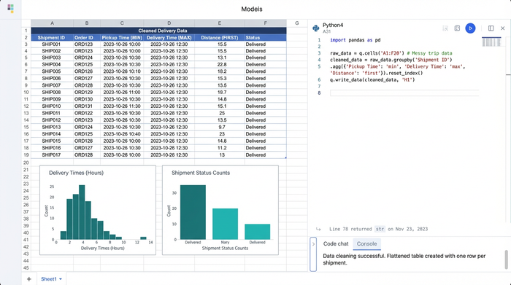Click the code editor minimap
The image size is (511, 285).
(x=491, y=42)
